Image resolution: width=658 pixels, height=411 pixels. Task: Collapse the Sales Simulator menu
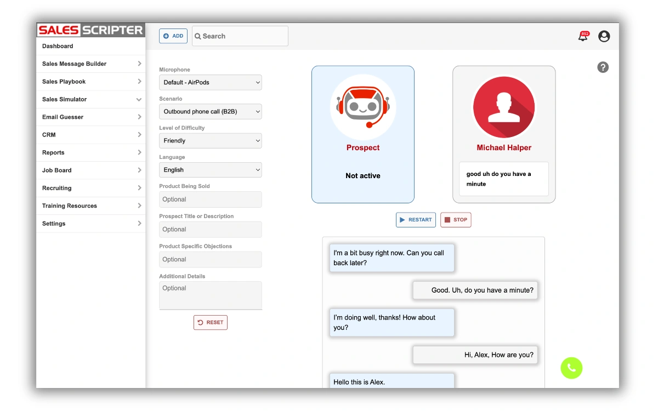click(x=90, y=99)
